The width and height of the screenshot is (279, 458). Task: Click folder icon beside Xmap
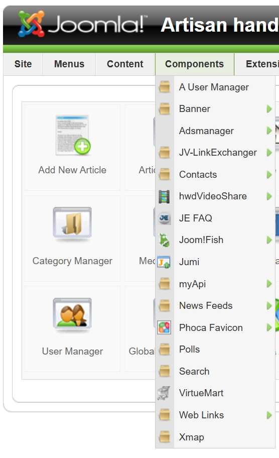[165, 437]
